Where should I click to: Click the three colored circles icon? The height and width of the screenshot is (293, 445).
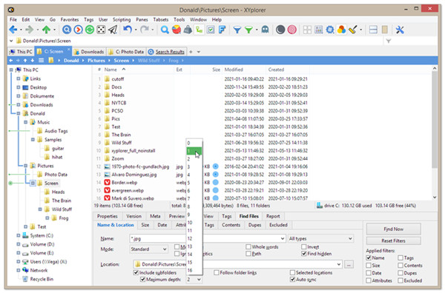[341, 30]
